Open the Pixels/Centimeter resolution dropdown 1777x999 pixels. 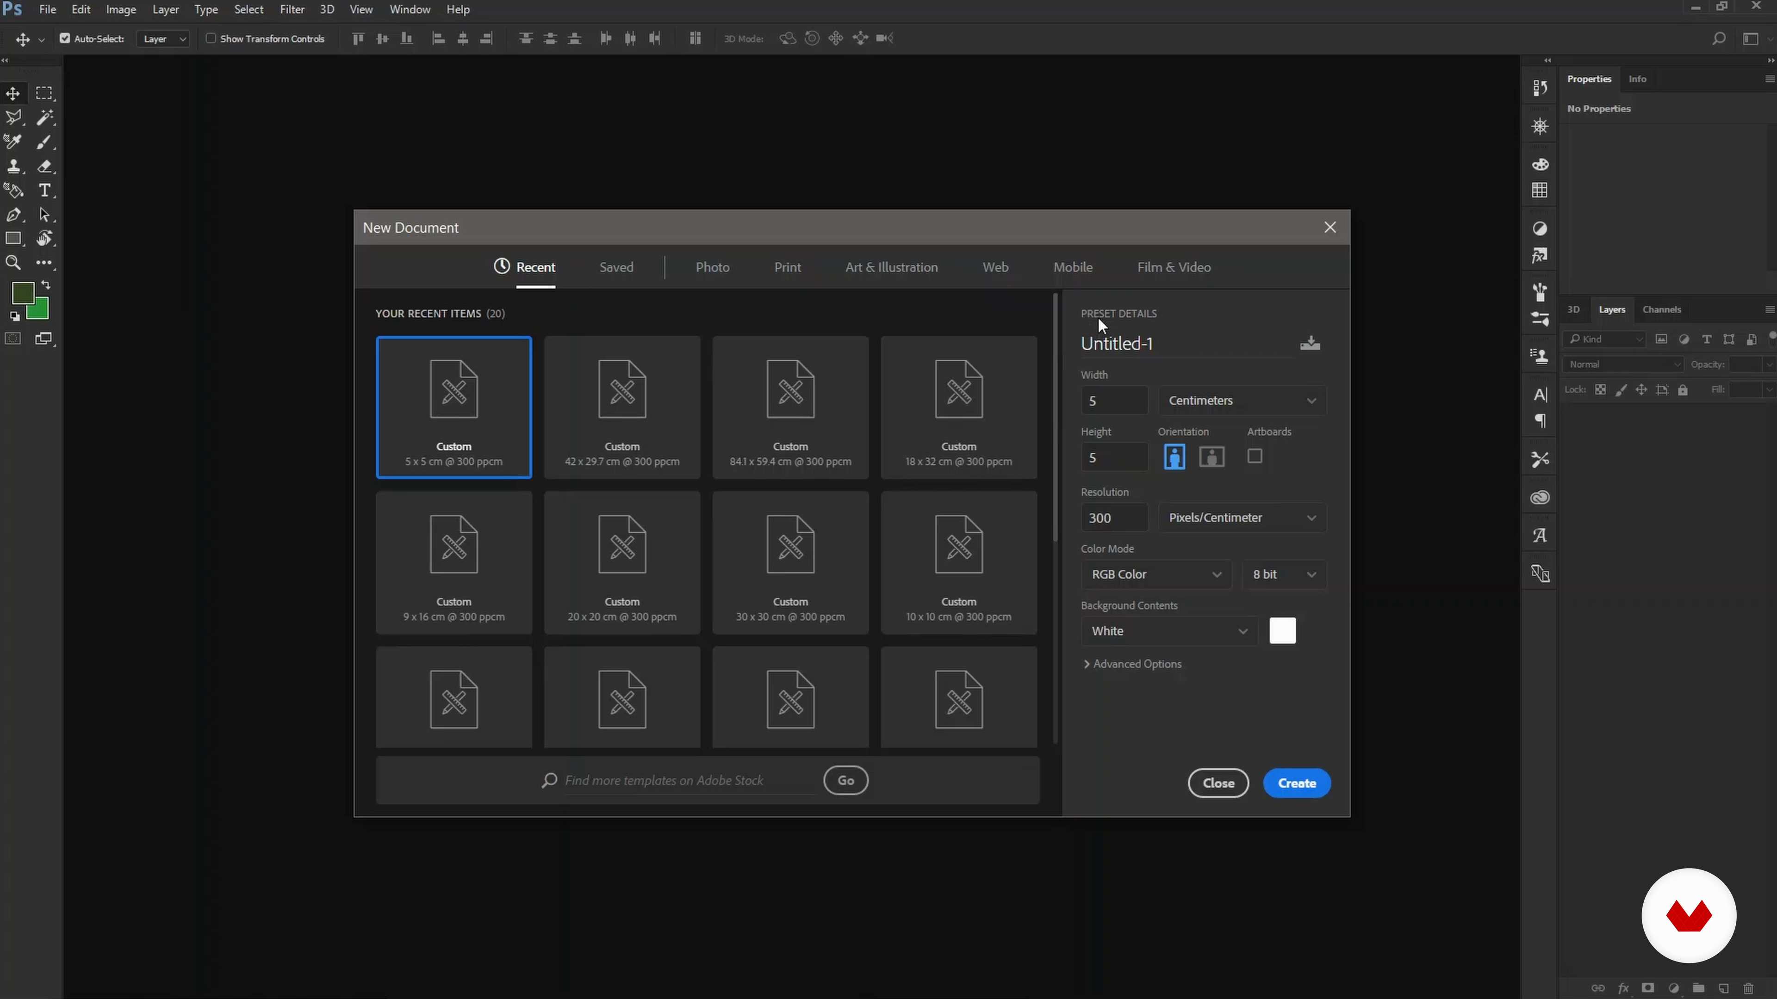pyautogui.click(x=1242, y=518)
